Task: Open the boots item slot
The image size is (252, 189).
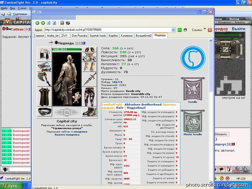Action: pyautogui.click(x=89, y=112)
